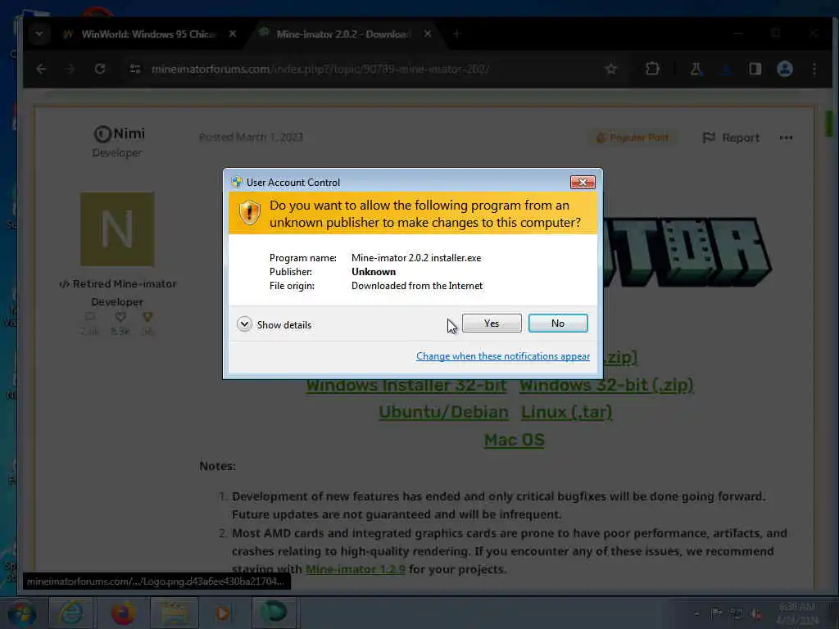Report this forum post
The image size is (839, 629).
click(x=730, y=138)
